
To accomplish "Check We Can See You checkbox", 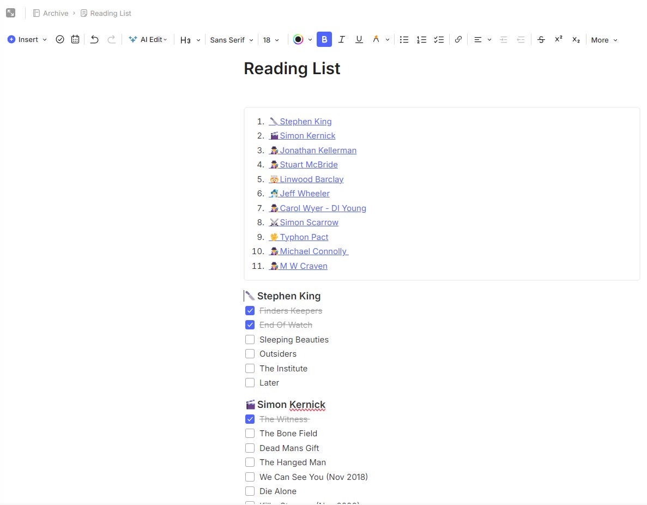I will point(250,477).
